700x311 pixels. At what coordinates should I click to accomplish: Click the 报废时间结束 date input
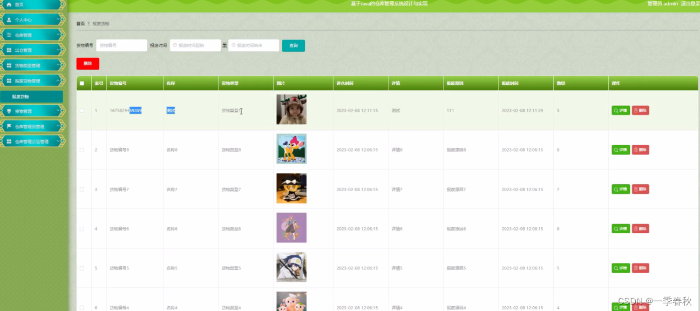pyautogui.click(x=254, y=45)
